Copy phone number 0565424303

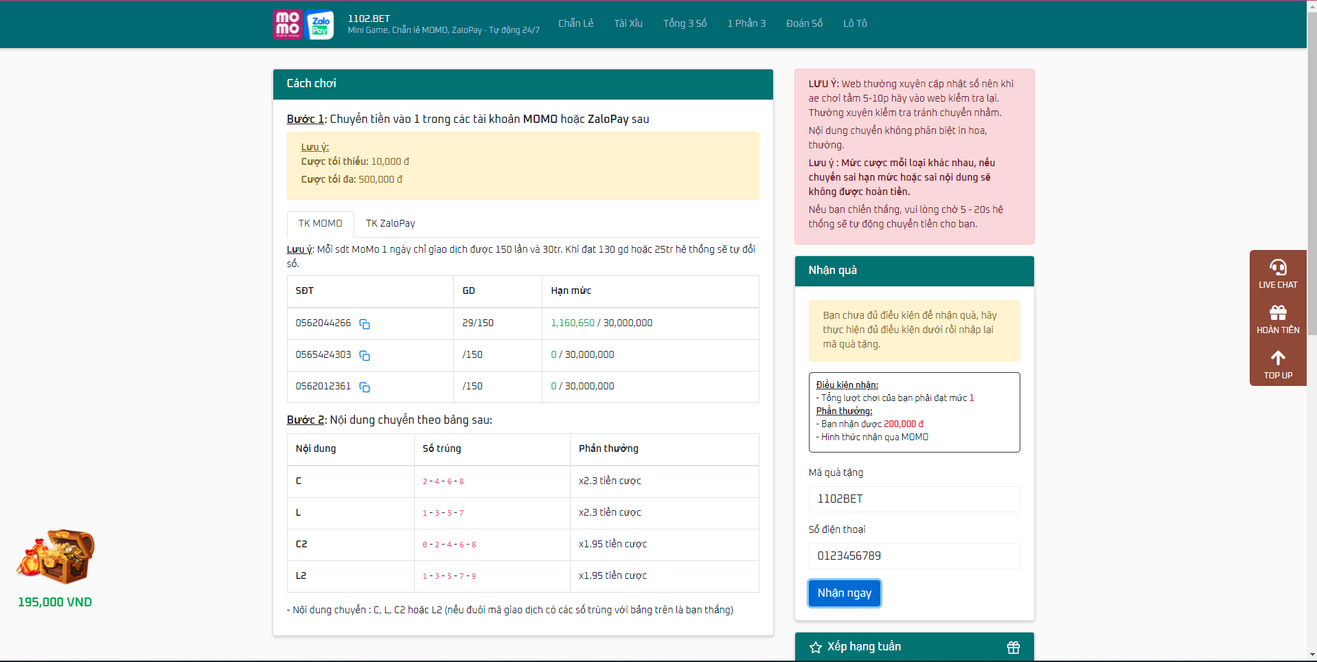tap(365, 356)
